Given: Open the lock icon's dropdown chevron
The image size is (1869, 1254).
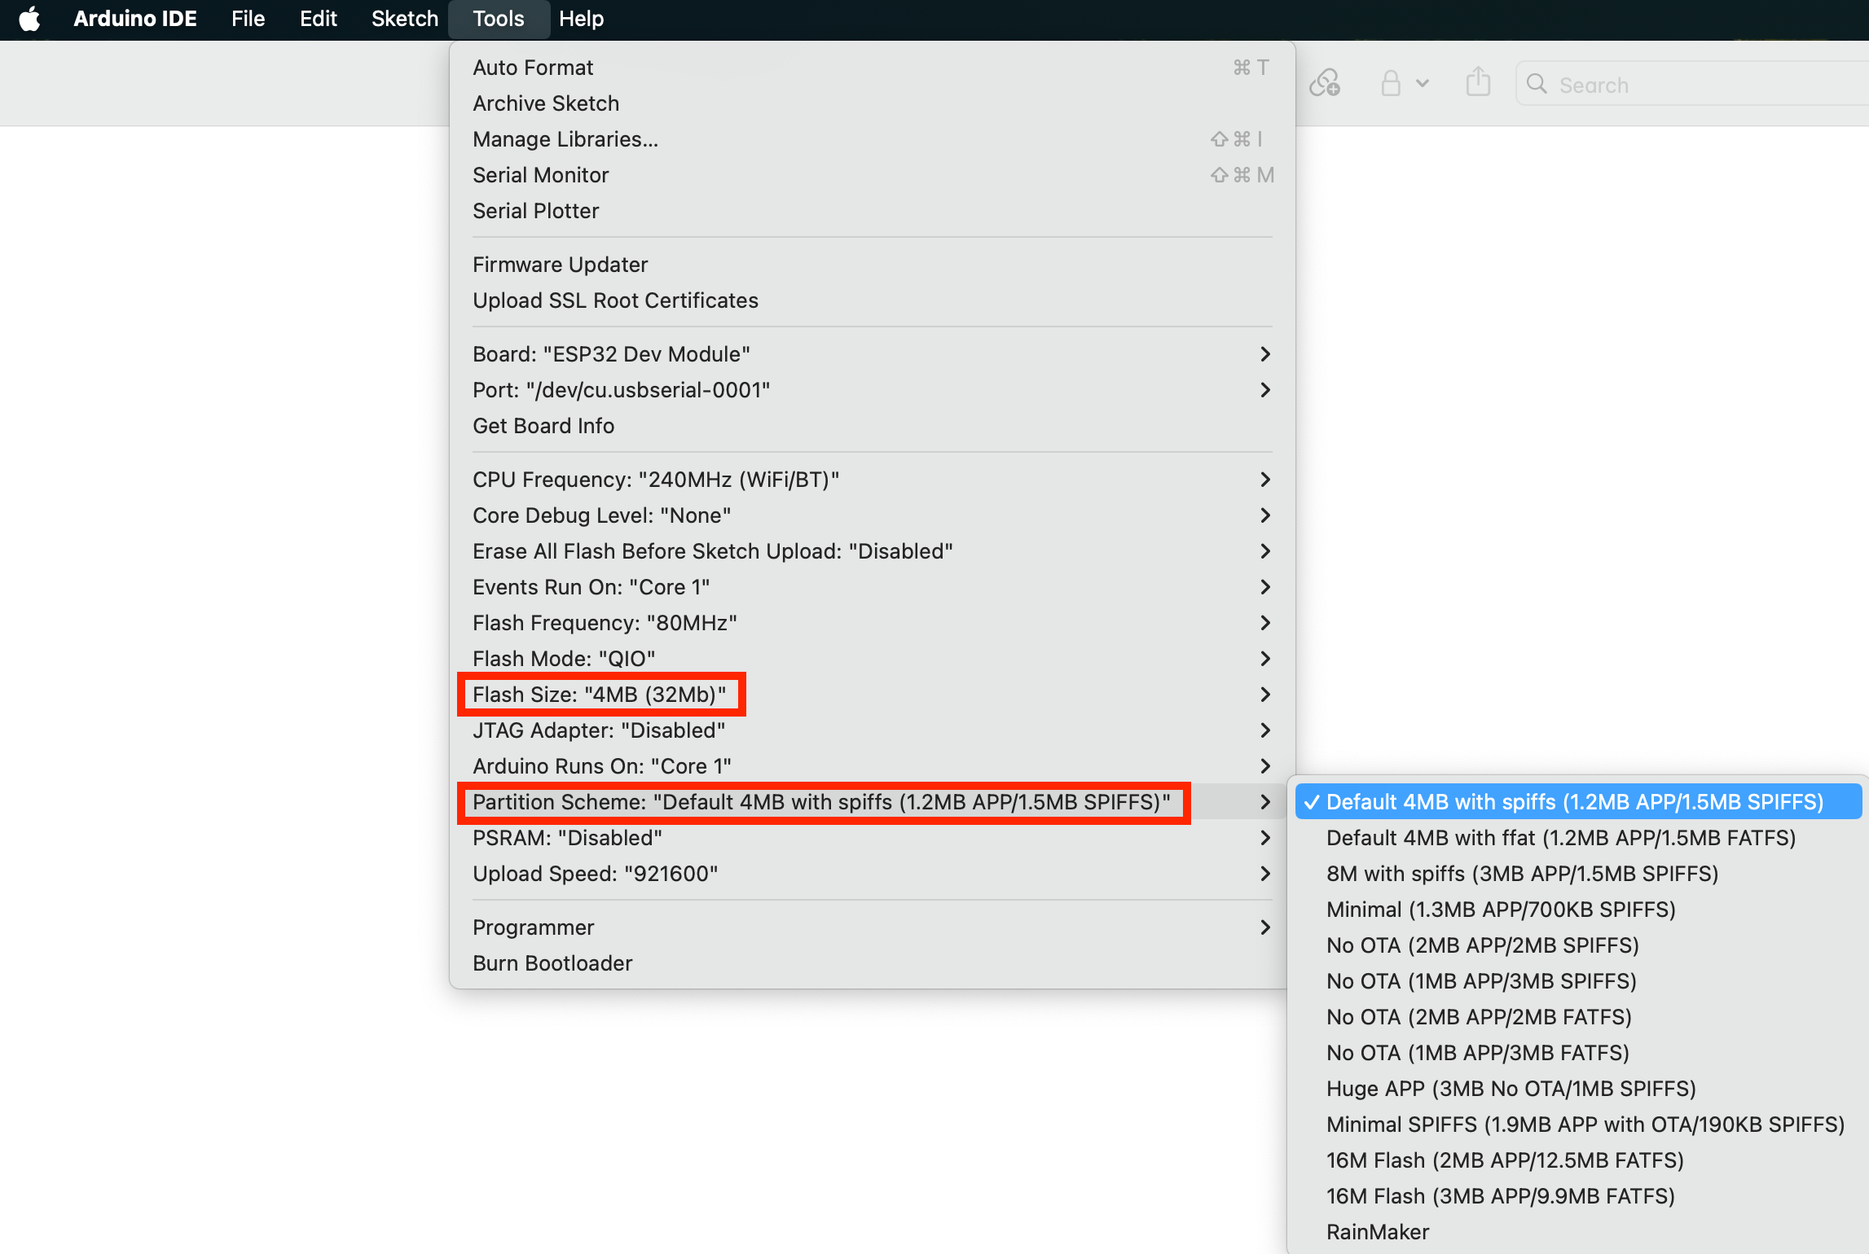Looking at the screenshot, I should [1423, 83].
